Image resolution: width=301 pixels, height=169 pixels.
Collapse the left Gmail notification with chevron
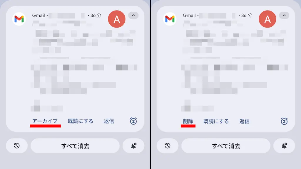point(133,15)
